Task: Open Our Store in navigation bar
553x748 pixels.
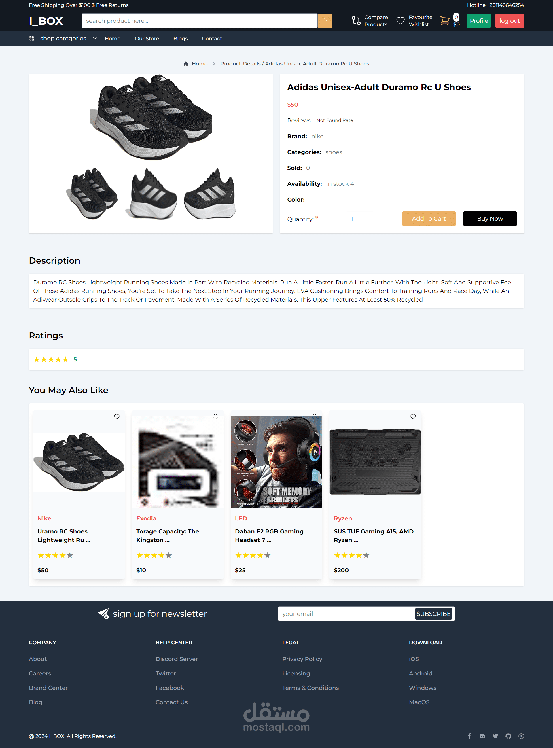Action: pyautogui.click(x=147, y=39)
